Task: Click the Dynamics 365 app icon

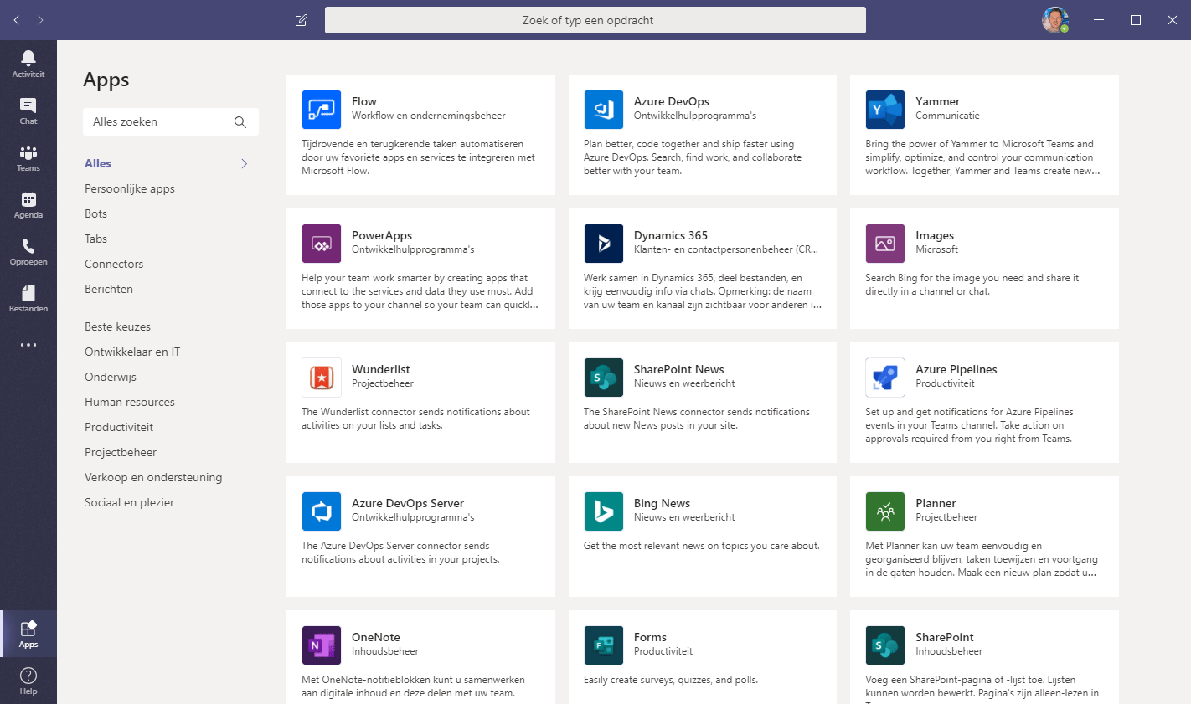Action: 604,244
